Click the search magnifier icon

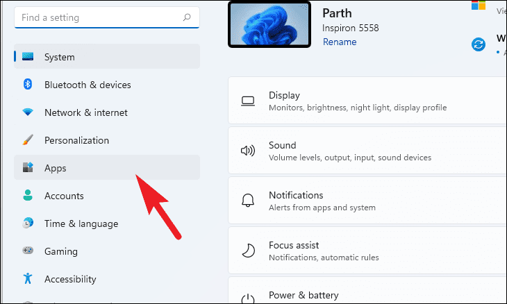pos(187,17)
